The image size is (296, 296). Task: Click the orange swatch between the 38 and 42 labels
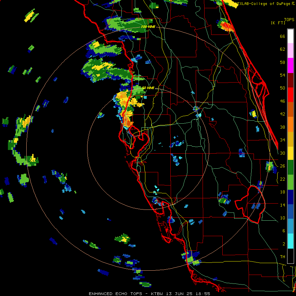coord(290,124)
